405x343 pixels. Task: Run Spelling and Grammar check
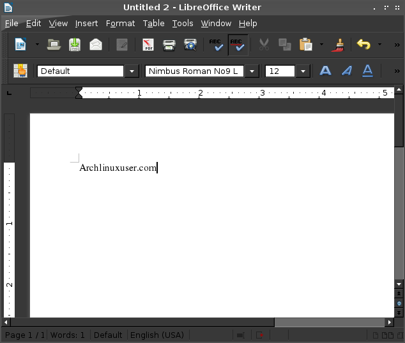216,45
